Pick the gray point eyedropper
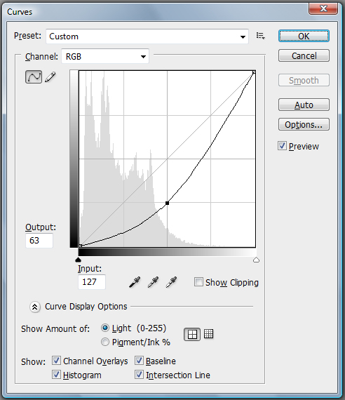345x400 pixels. click(x=153, y=282)
